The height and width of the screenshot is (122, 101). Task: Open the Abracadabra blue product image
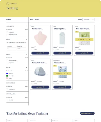coord(62,72)
